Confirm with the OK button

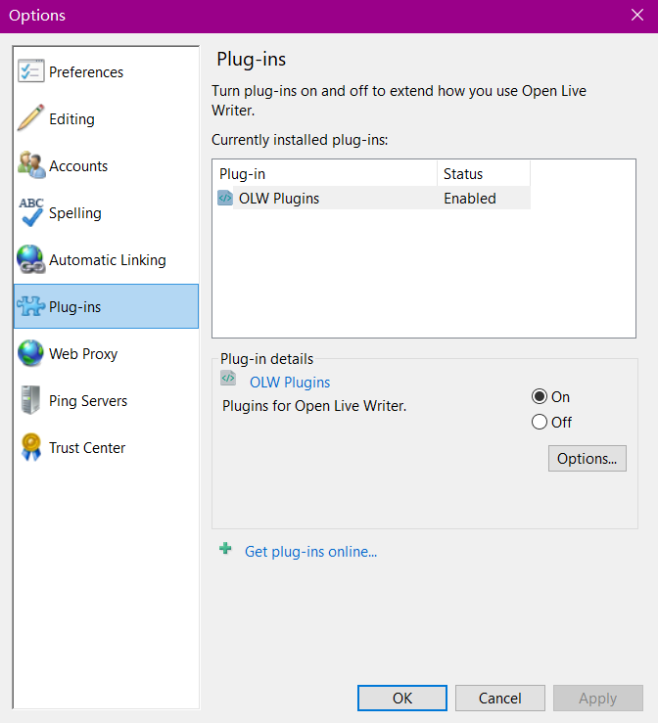point(401,699)
